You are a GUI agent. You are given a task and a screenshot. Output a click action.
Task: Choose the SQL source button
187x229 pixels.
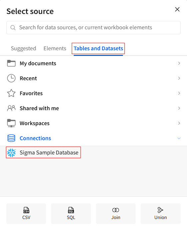pyautogui.click(x=71, y=213)
